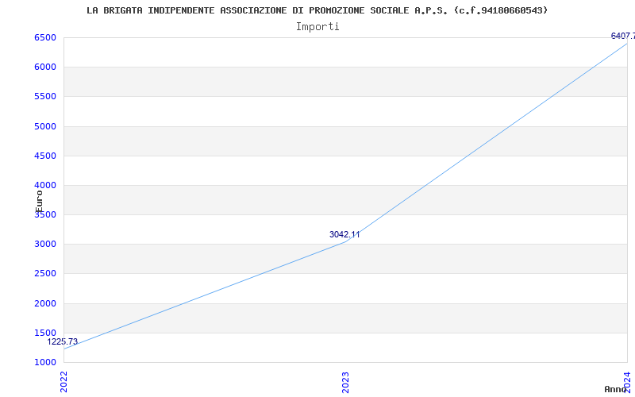Click the 5000 y-axis value
Screen dimensions: 635x397
click(45, 126)
